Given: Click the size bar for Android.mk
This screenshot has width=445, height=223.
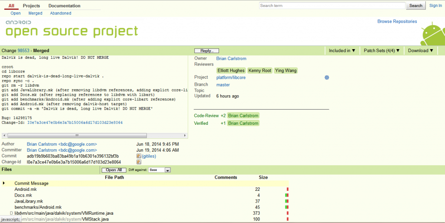Looking at the screenshot, I should [x=288, y=189].
